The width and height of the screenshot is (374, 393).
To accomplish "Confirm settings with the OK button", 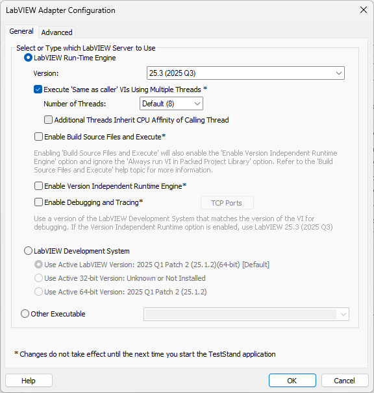I will (292, 381).
